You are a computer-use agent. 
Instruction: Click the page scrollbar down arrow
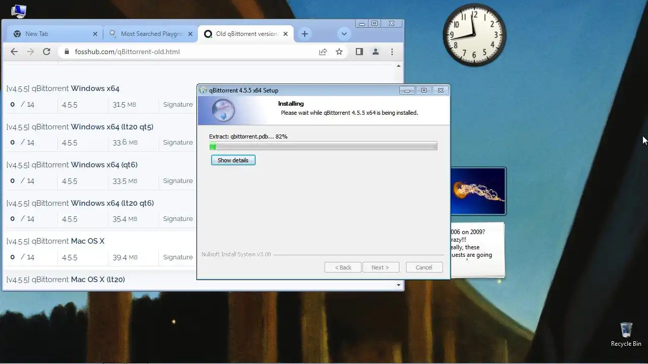pyautogui.click(x=398, y=285)
